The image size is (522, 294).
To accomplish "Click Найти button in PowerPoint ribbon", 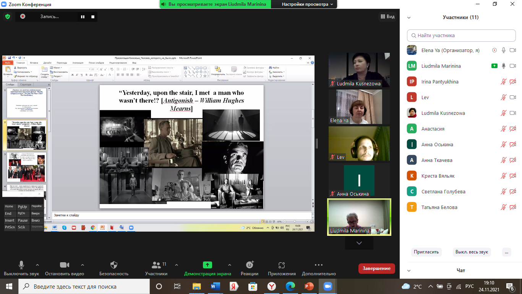I will pyautogui.click(x=274, y=68).
